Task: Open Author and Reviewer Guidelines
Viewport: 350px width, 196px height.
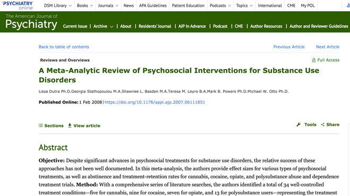Action: click(319, 27)
